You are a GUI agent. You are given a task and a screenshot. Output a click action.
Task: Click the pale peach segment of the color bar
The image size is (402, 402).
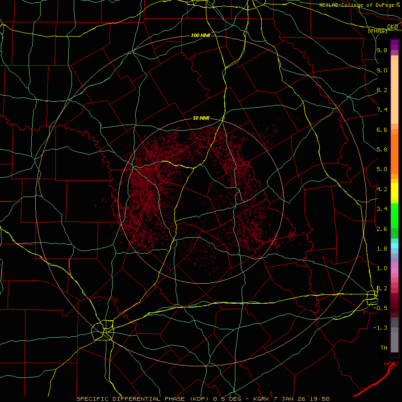point(394,92)
